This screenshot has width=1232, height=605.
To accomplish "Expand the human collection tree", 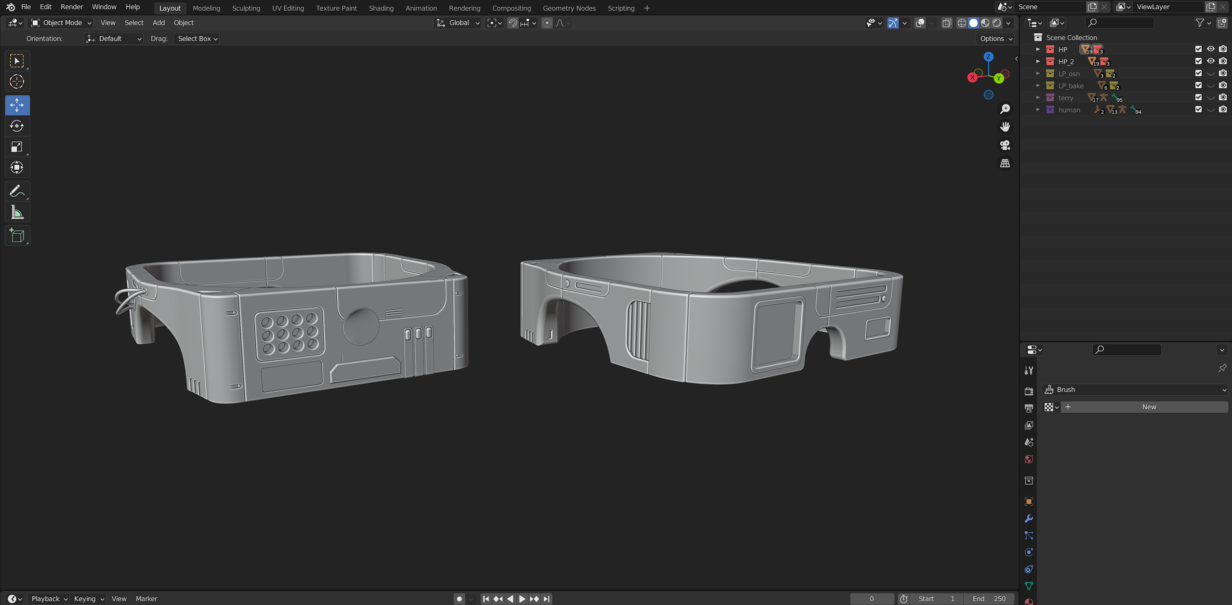I will pos(1038,110).
